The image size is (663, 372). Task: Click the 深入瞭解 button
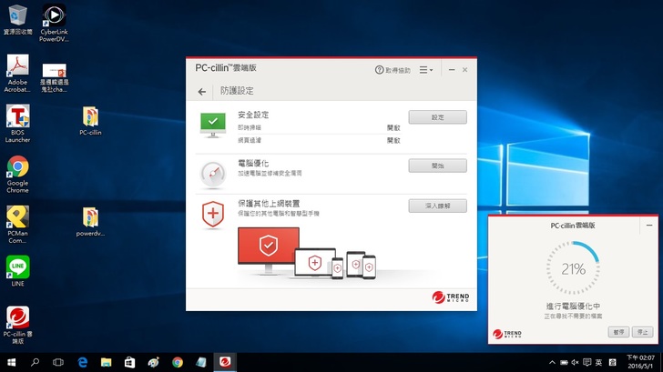(438, 206)
